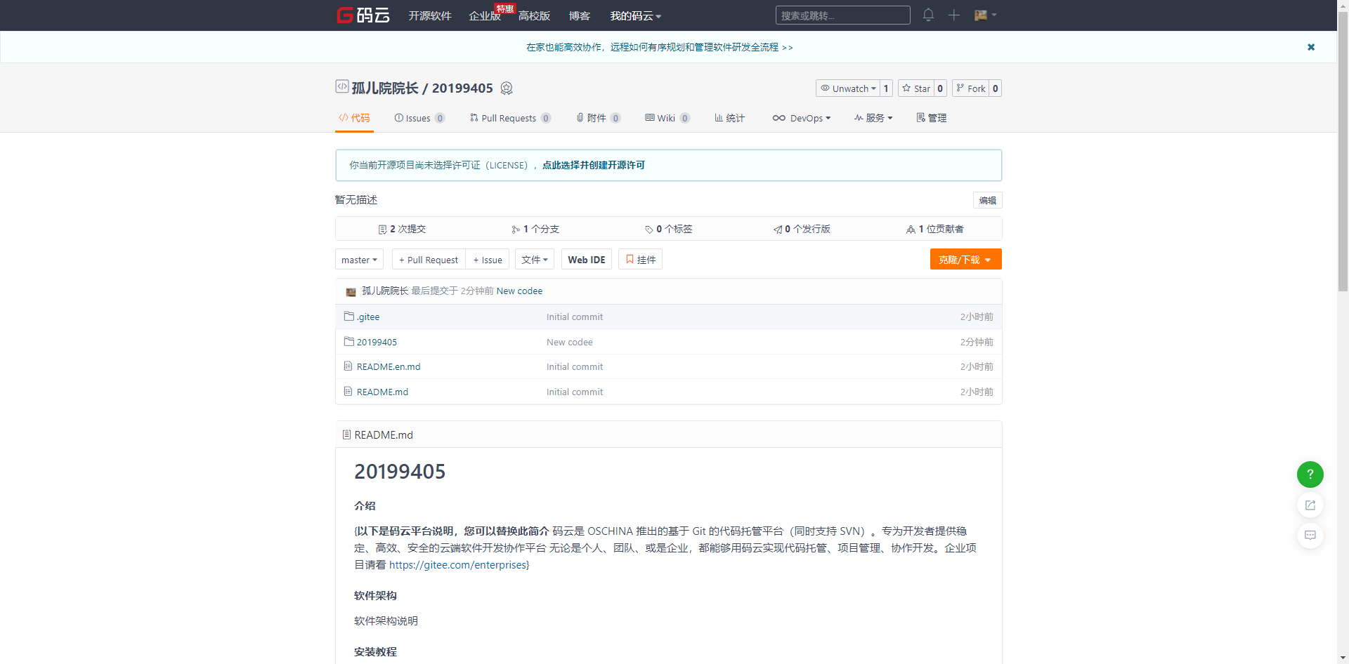This screenshot has height=664, width=1349.
Task: View the 1 位贡献者 contributors
Action: coord(935,229)
